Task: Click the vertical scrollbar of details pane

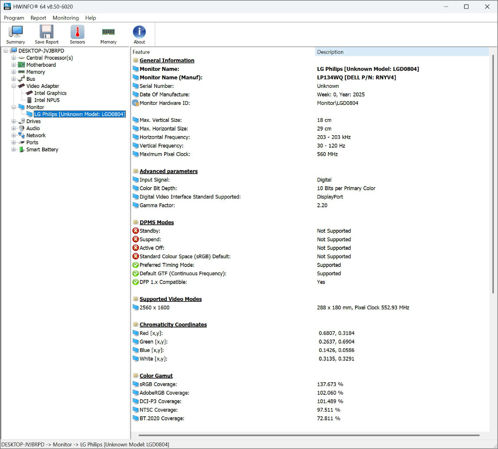Action: (493, 174)
